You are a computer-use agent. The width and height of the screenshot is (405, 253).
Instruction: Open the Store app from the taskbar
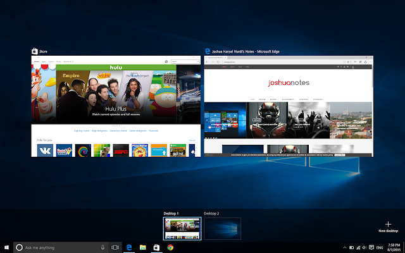tap(156, 247)
